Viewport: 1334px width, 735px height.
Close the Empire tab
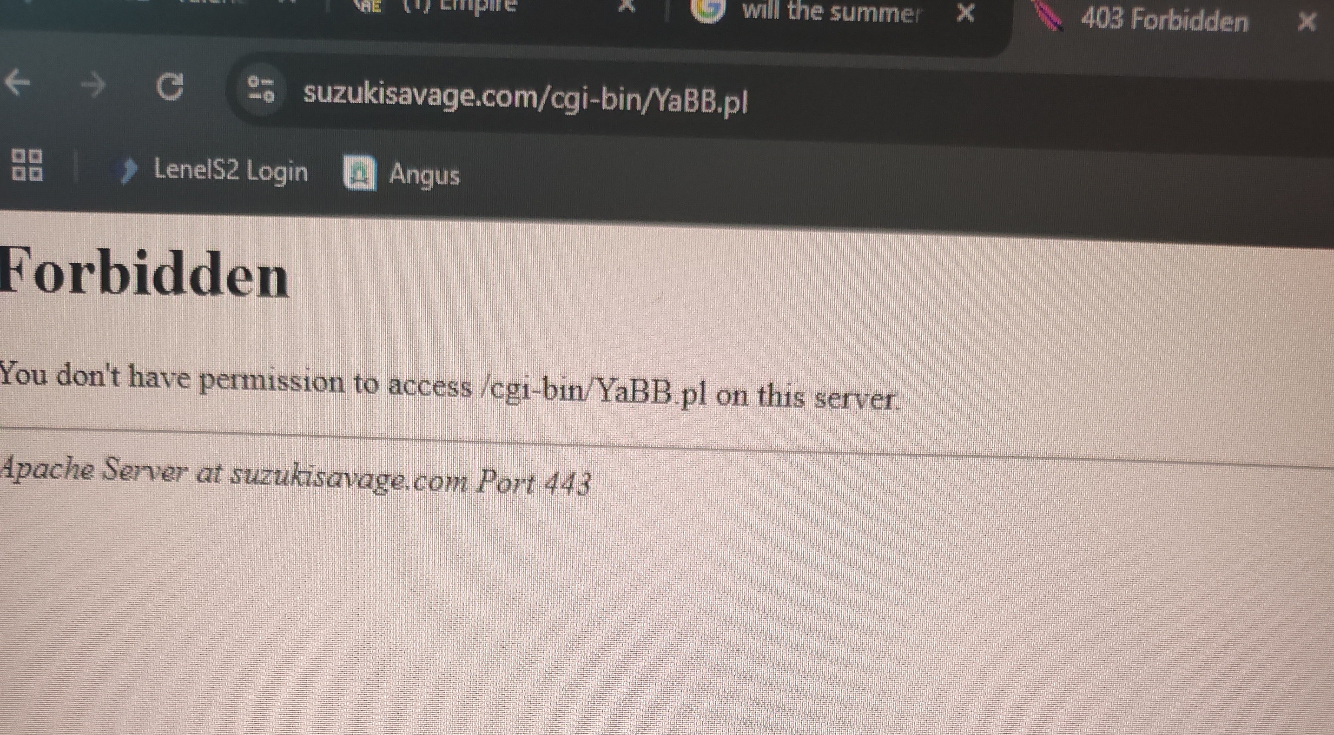click(627, 6)
